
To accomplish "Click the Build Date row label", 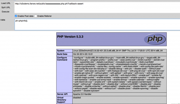I will tap(62, 54).
